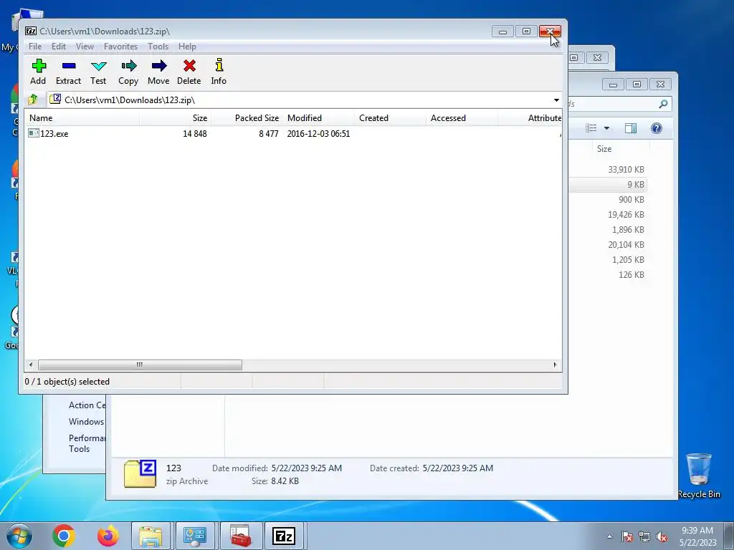Viewport: 734px width, 550px height.
Task: Select the 900 KB file row
Action: pyautogui.click(x=631, y=199)
